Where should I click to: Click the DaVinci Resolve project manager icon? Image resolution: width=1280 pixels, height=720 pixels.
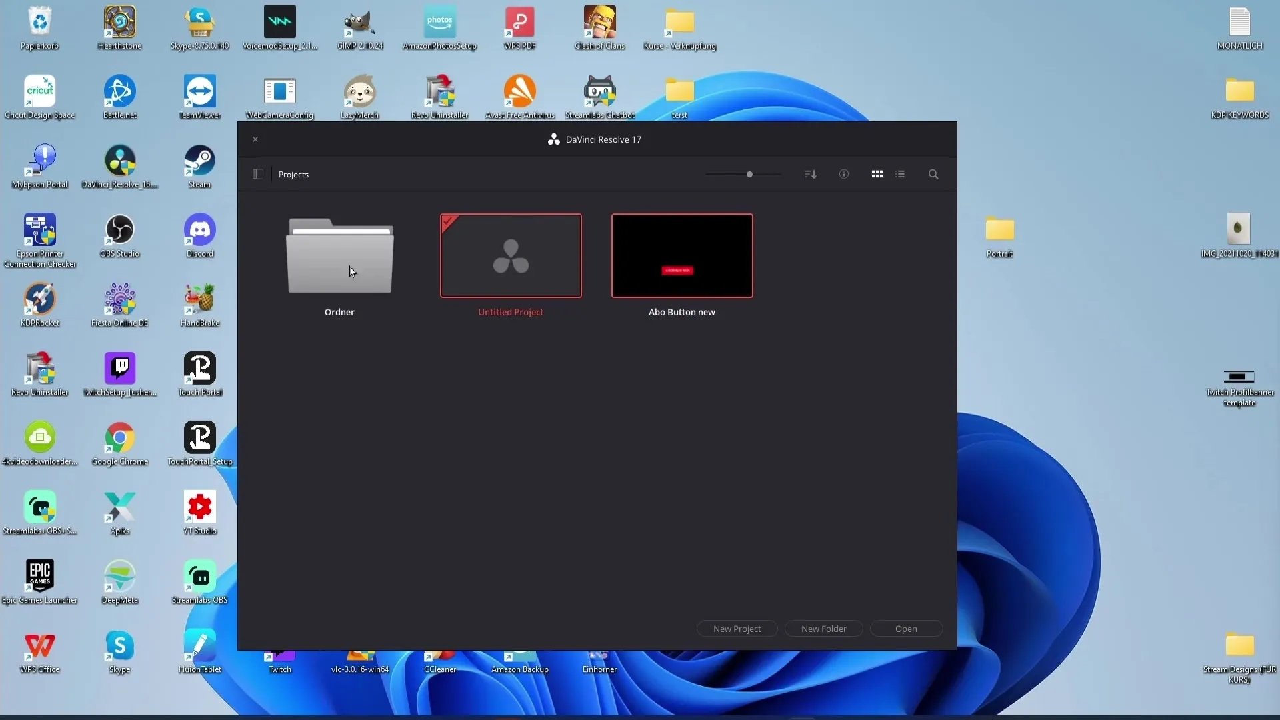pos(257,174)
